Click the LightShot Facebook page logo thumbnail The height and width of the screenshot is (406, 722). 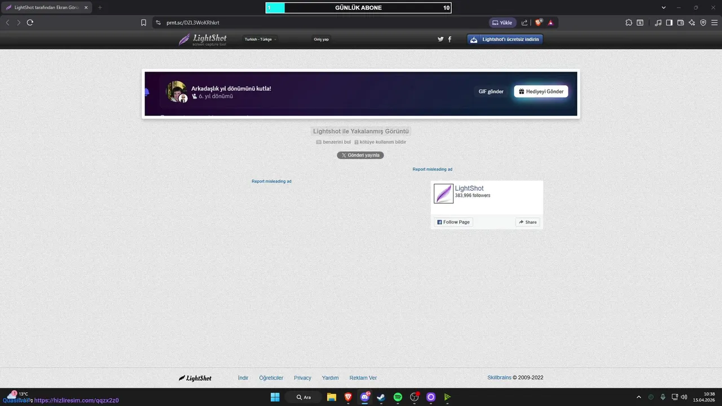[x=443, y=193]
